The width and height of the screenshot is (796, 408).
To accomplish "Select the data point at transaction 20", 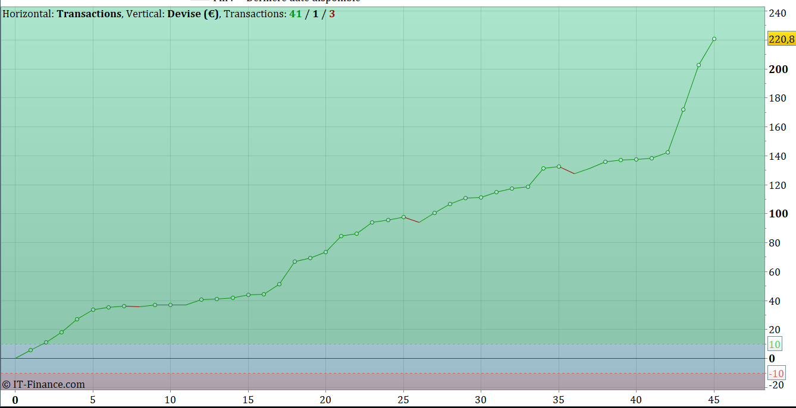I will [x=325, y=252].
